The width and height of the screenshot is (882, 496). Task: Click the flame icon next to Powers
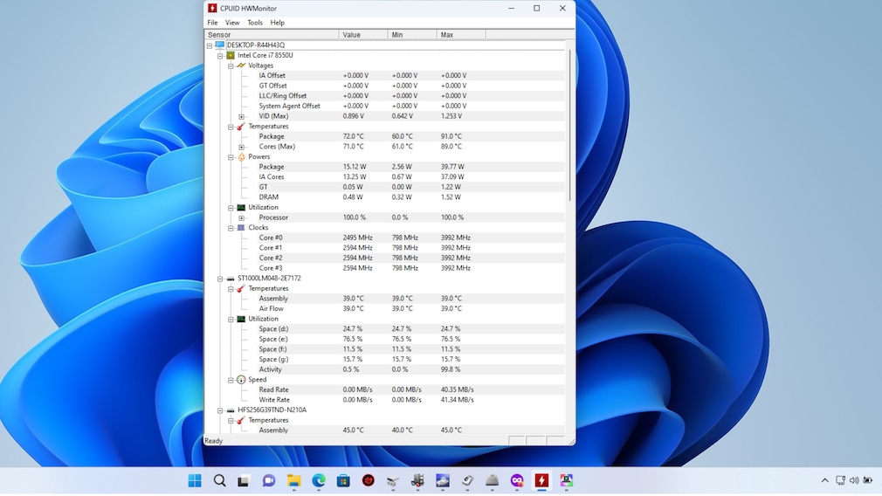coord(241,157)
